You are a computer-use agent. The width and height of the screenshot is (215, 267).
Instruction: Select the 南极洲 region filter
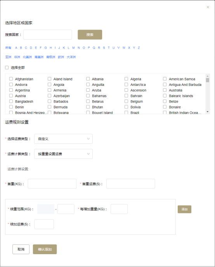click(51, 57)
